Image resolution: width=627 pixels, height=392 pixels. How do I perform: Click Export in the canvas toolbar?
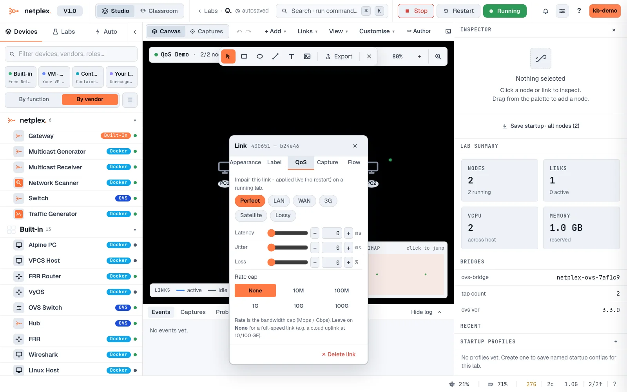[339, 56]
